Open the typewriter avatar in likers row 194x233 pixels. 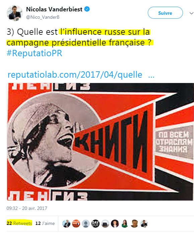[105, 223]
